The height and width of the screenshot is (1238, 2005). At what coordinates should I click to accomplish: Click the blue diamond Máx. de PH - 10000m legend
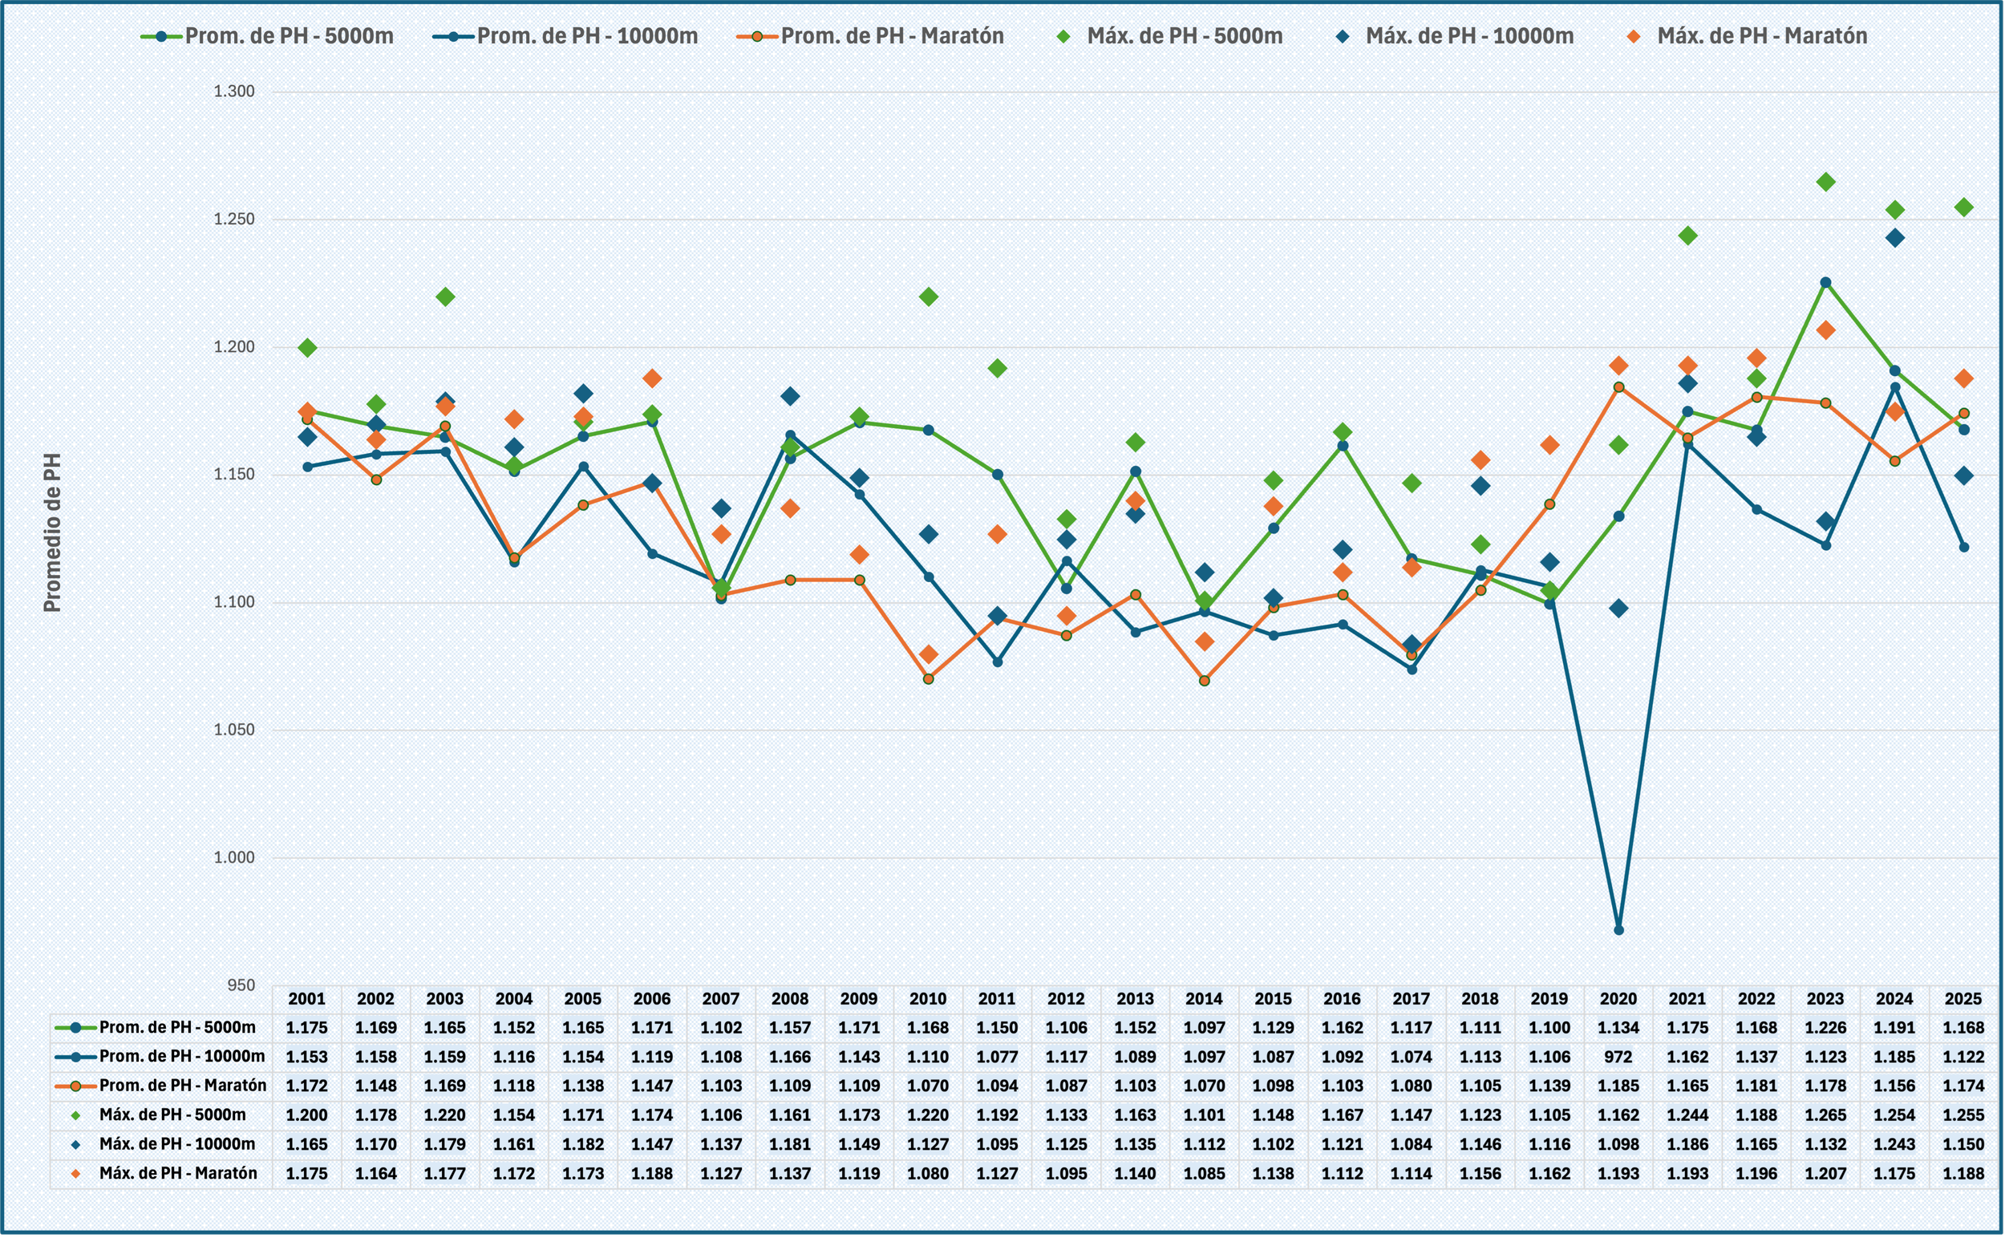(1342, 37)
